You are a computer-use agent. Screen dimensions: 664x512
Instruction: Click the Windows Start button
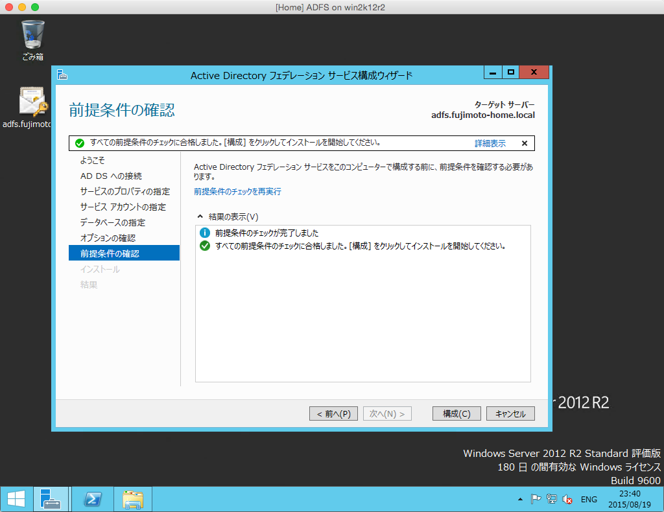pyautogui.click(x=16, y=498)
